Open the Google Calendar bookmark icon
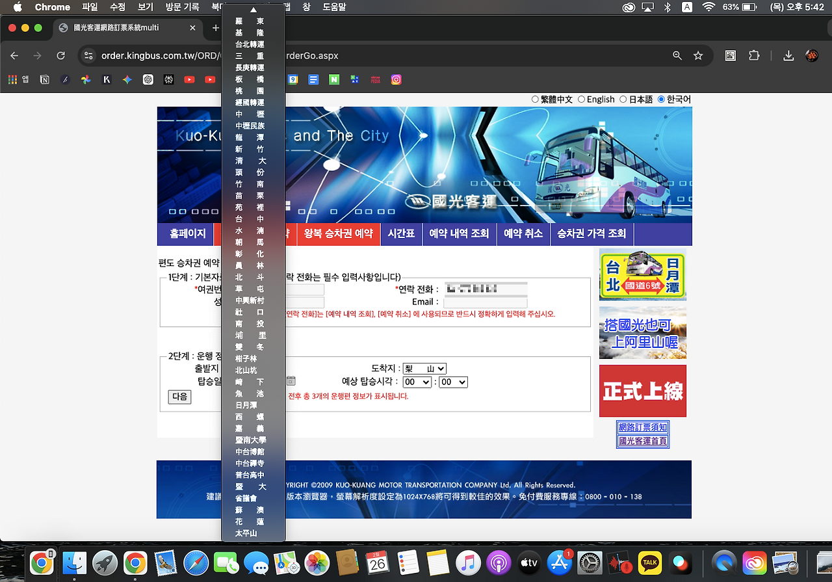 pos(293,79)
